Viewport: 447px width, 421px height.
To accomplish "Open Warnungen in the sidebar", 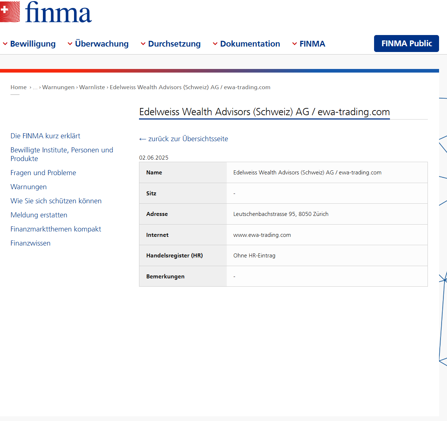I will coord(29,187).
